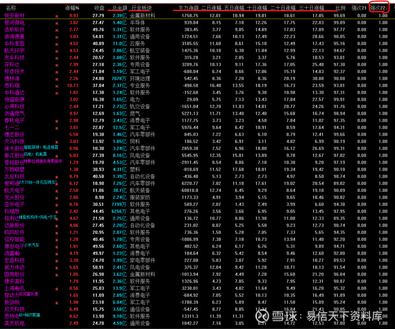Select the 宏昌科技 stock
Image resolution: width=395 pixels, height=329 pixels.
[15, 260]
